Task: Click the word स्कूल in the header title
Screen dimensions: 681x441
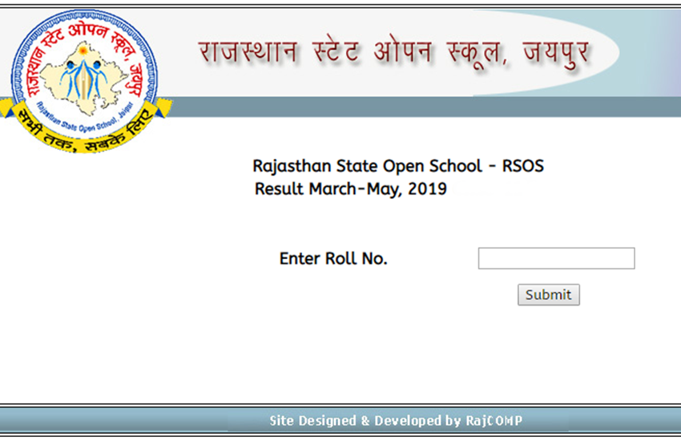Action: point(470,55)
